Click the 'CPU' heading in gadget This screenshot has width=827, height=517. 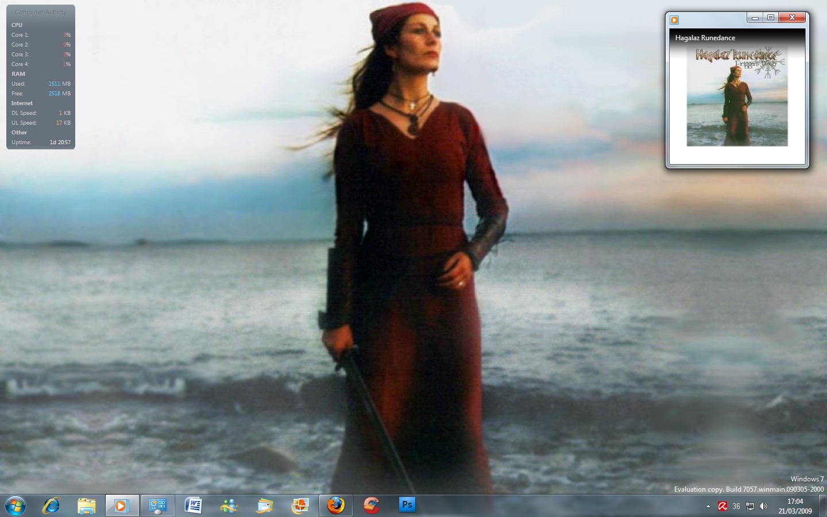(x=17, y=25)
